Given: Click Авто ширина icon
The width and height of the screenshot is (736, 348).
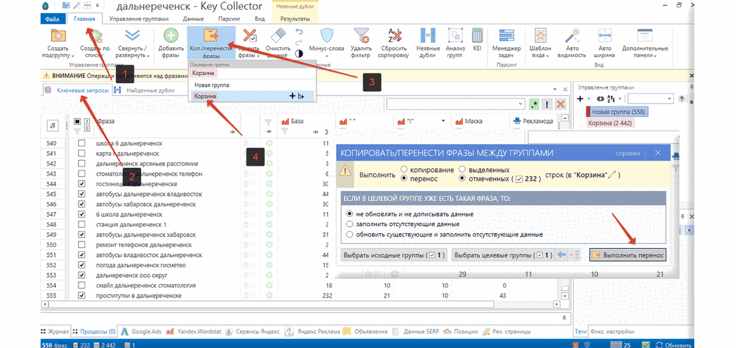Looking at the screenshot, I should tap(605, 36).
